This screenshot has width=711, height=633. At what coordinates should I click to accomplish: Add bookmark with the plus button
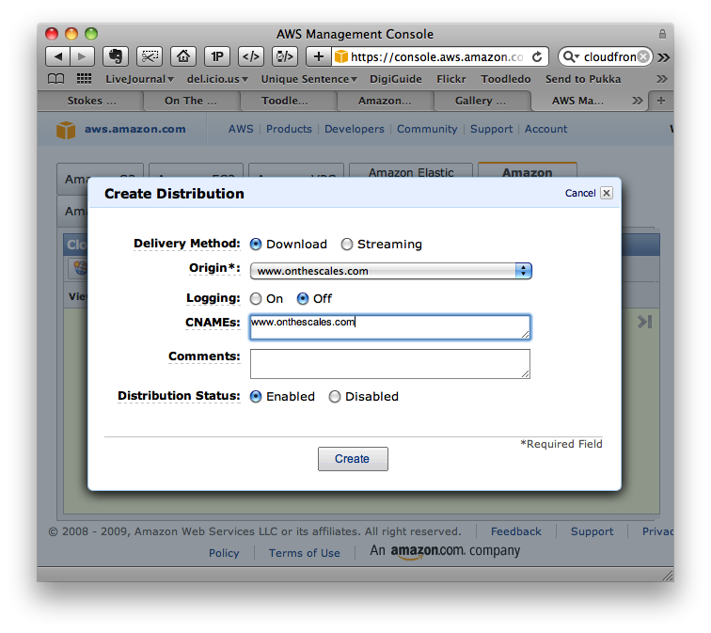pos(319,56)
